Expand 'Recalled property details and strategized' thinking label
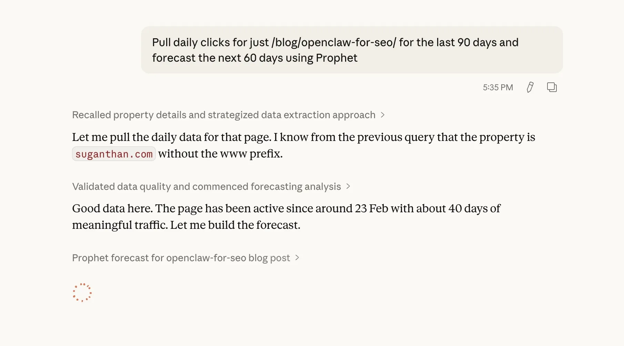This screenshot has height=346, width=624. click(223, 115)
